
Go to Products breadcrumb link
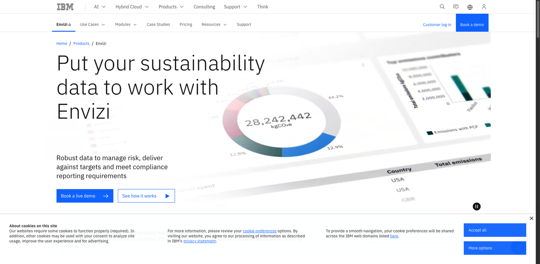click(x=81, y=43)
